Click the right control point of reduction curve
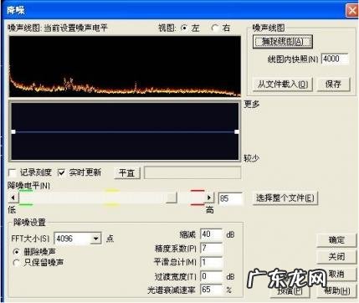 (237, 131)
